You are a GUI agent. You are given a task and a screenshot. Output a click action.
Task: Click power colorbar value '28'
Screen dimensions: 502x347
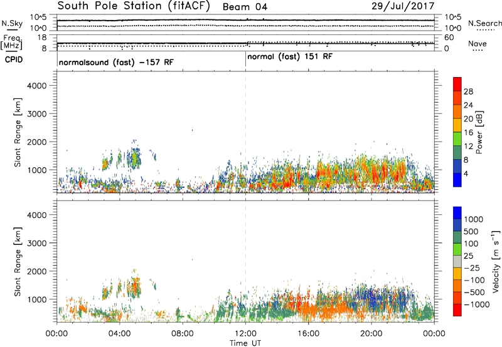pos(468,91)
